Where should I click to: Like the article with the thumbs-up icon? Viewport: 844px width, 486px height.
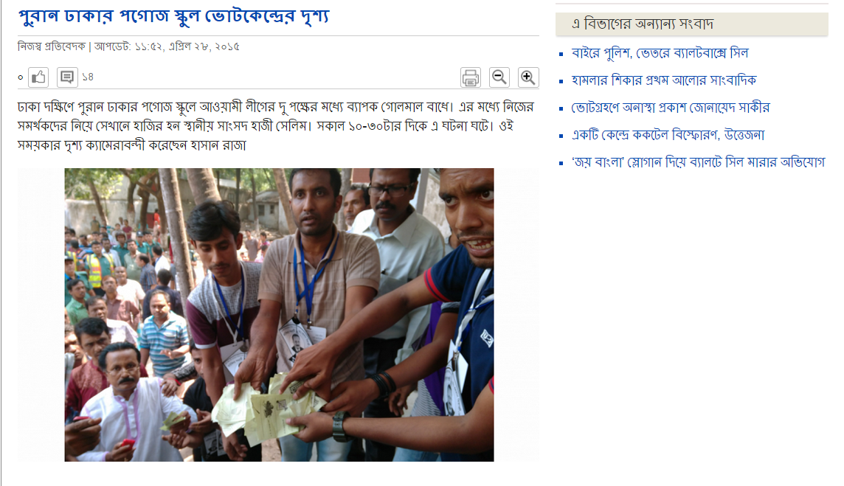coord(38,77)
